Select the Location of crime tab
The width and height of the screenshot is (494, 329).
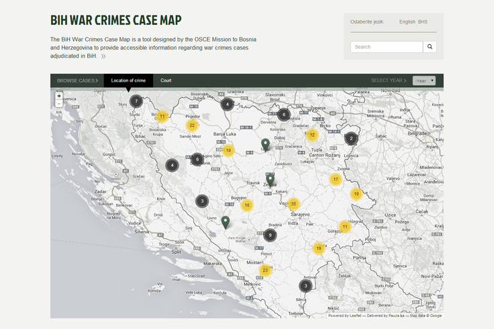point(128,80)
